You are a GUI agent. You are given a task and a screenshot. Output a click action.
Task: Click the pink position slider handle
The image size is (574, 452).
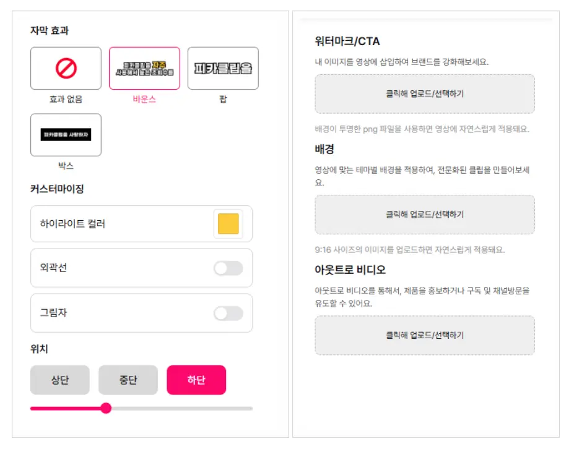106,408
